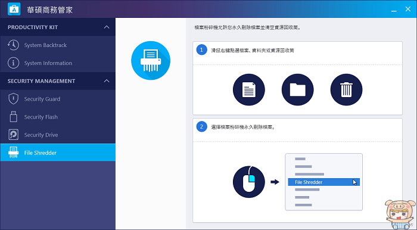Open System Backtrack from sidebar
This screenshot has width=417, height=230.
58,45
